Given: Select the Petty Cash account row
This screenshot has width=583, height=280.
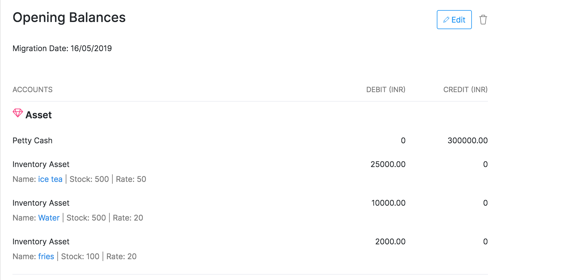Looking at the screenshot, I should [x=32, y=141].
